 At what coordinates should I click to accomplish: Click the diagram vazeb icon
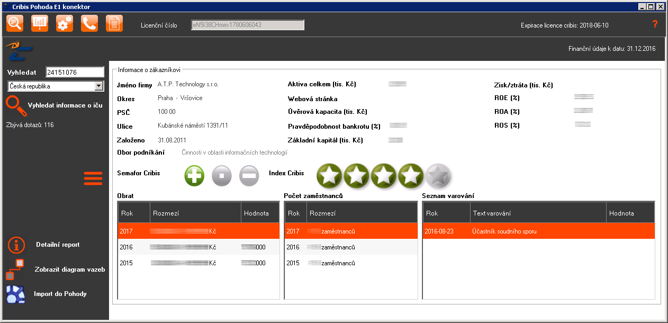pyautogui.click(x=15, y=270)
